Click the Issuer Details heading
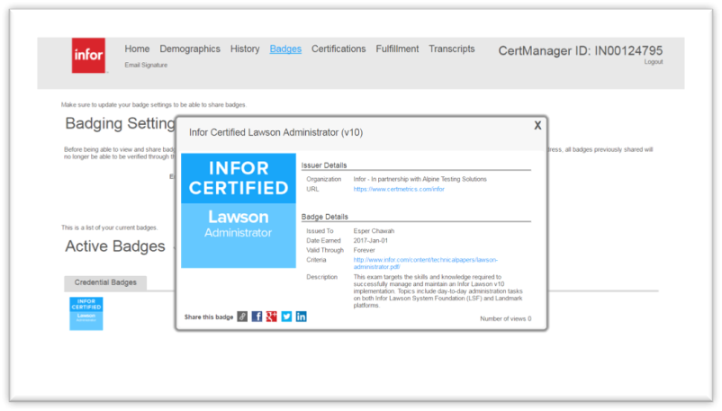Screen dimensions: 722x411 pos(324,165)
